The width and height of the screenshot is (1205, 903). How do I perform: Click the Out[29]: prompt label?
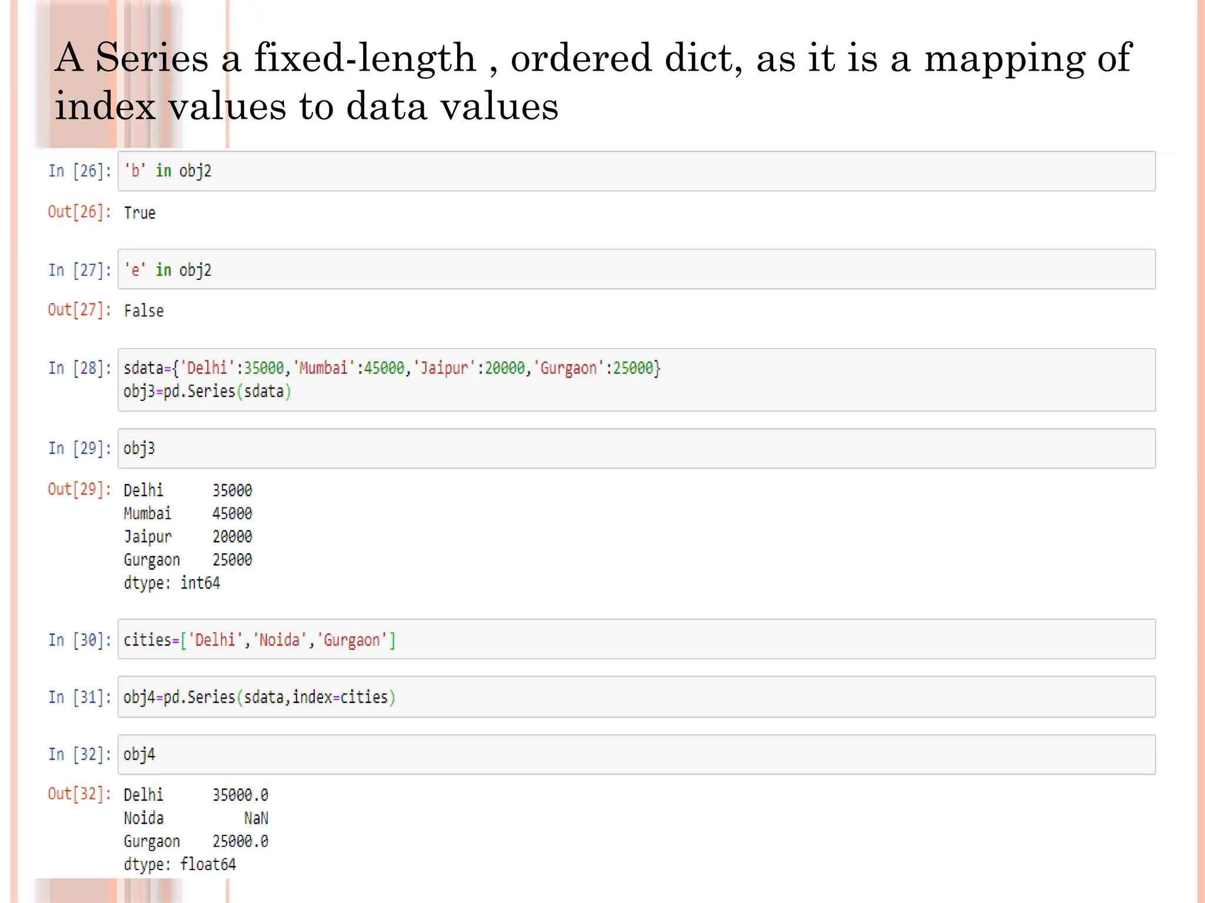point(80,489)
